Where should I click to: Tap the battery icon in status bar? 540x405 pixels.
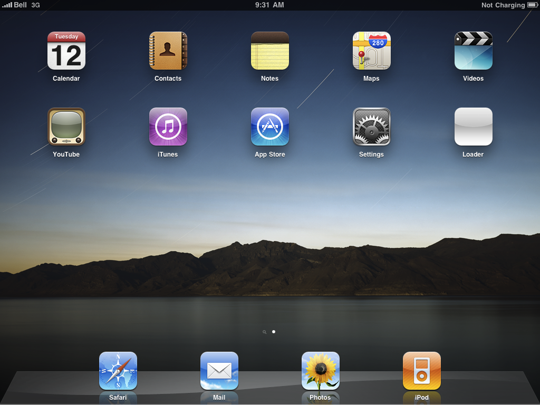coord(533,5)
